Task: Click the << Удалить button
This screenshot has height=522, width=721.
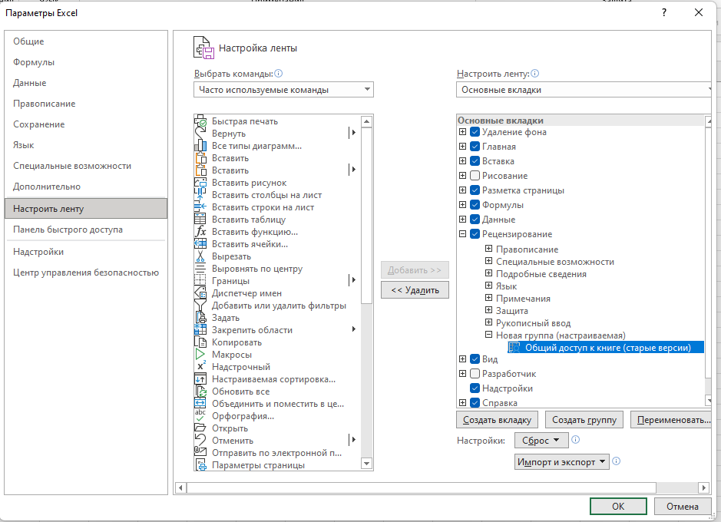Action: 415,290
